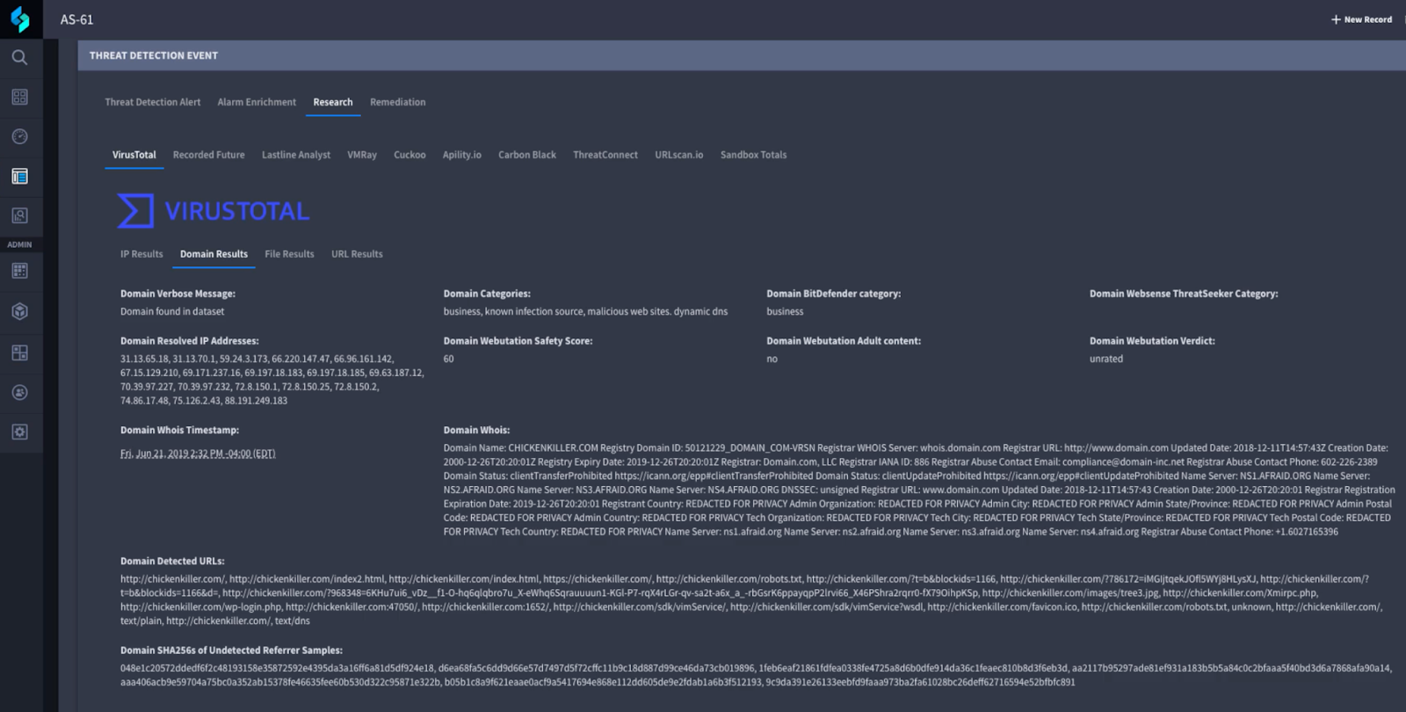This screenshot has height=712, width=1406.
Task: Open the Carbon Black tab
Action: pyautogui.click(x=527, y=155)
